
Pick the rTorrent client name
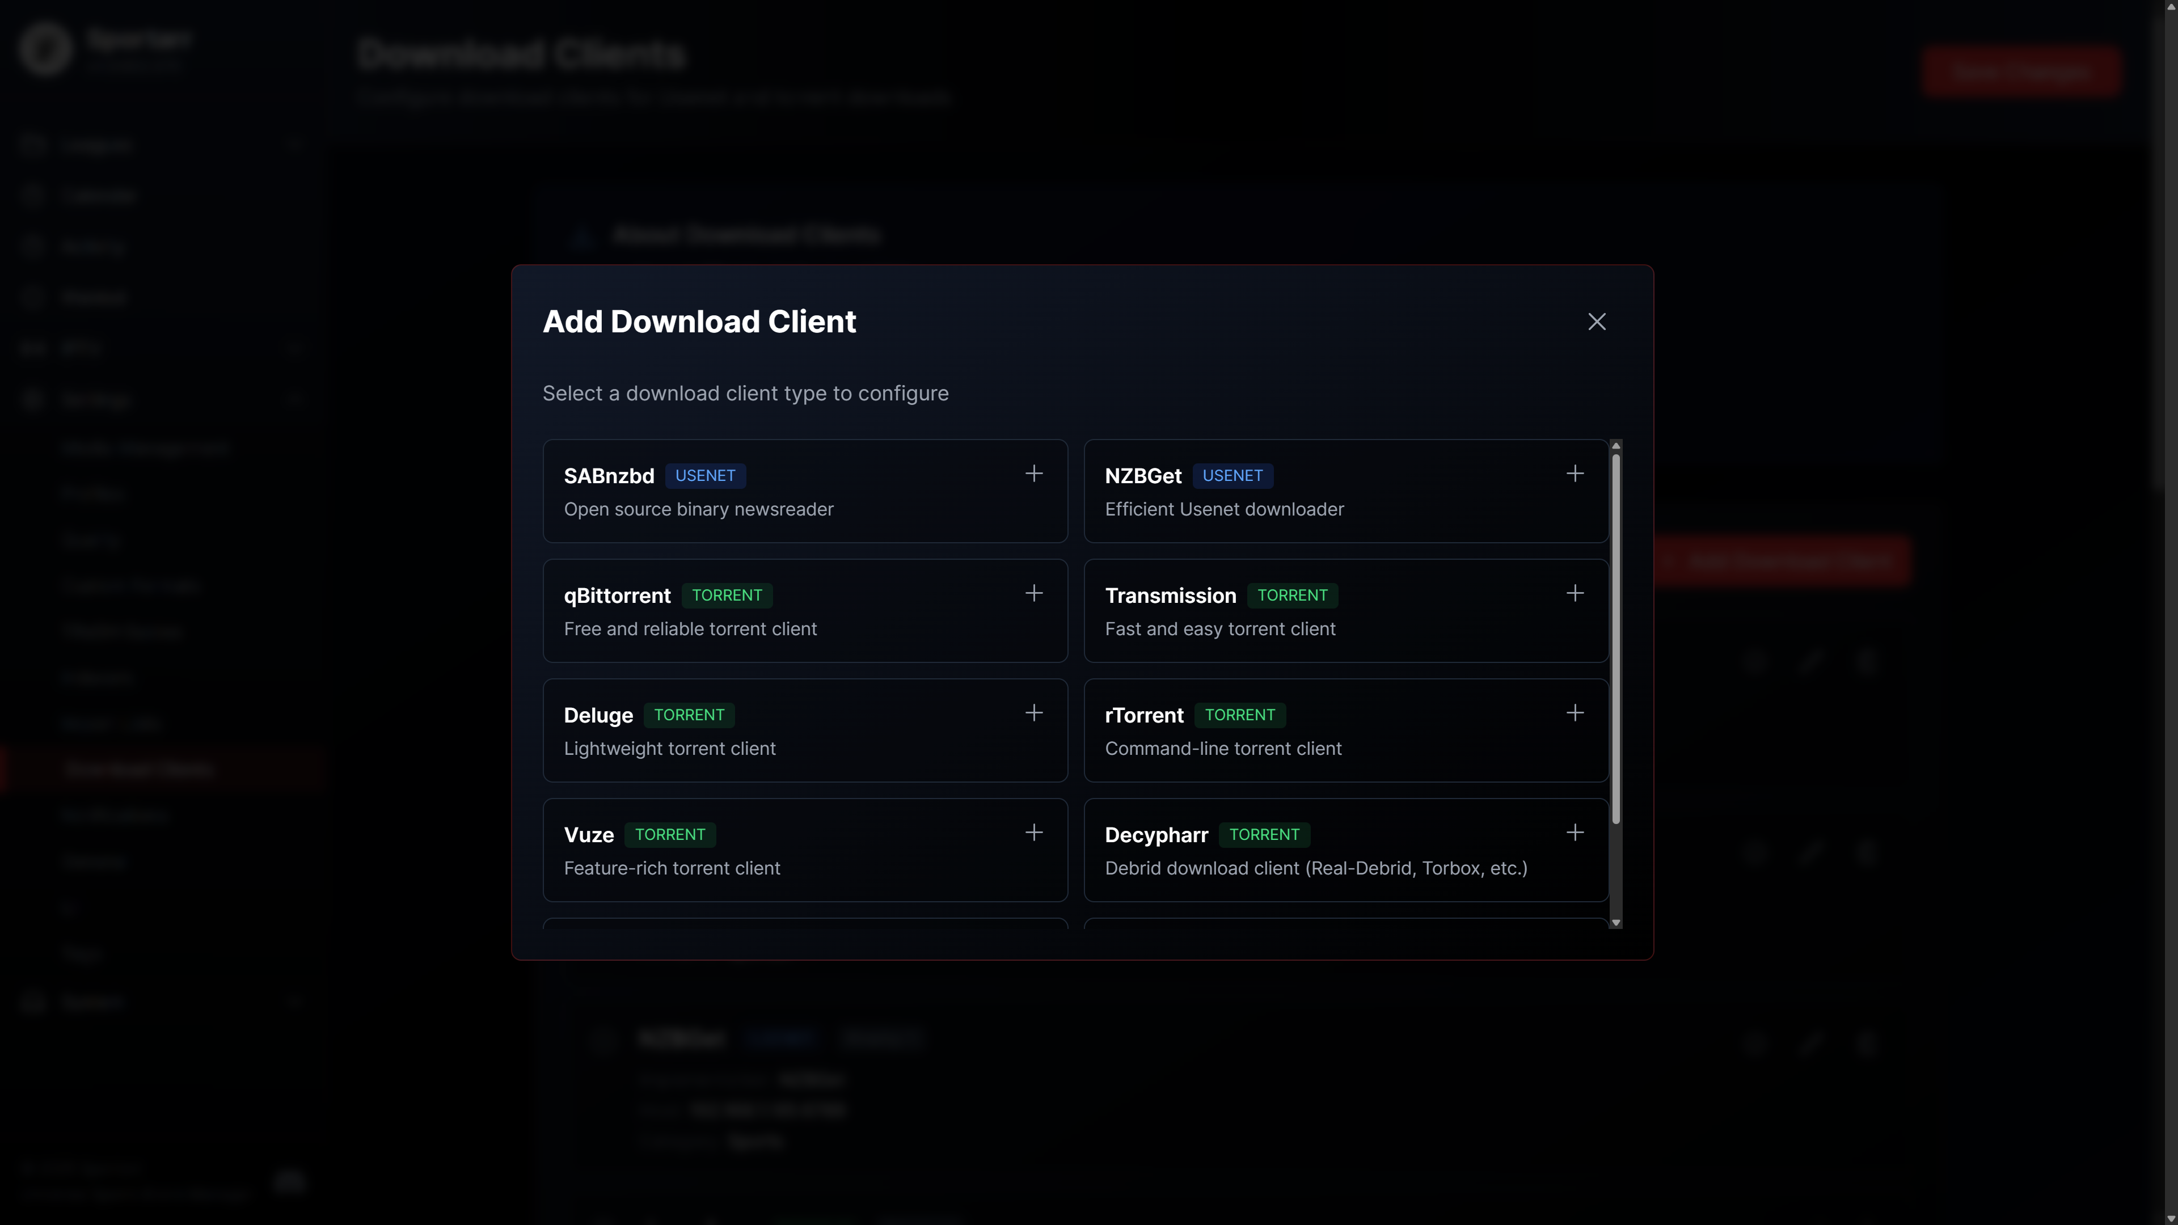click(x=1144, y=715)
